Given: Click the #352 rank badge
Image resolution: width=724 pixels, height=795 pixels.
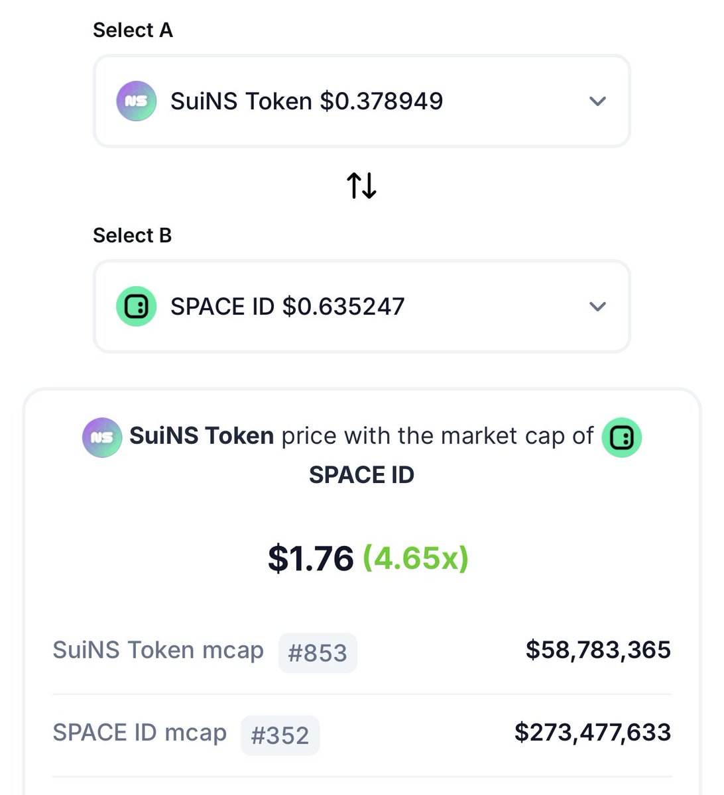Looking at the screenshot, I should 280,735.
